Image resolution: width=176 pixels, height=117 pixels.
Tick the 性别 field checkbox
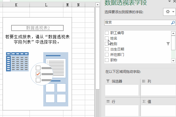coord(107,44)
